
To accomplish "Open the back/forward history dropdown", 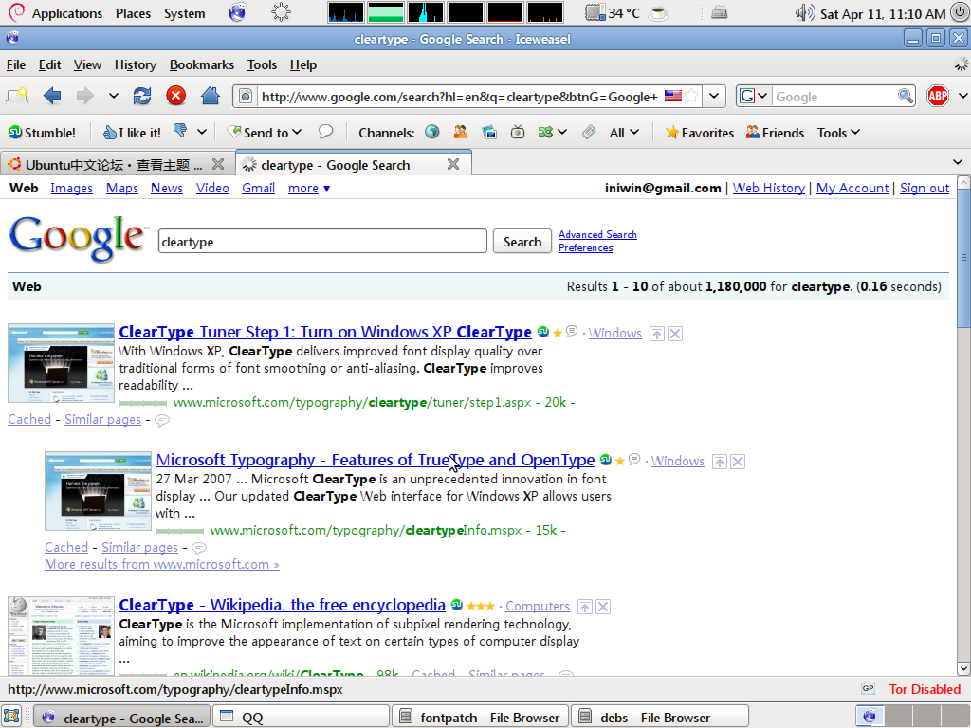I will click(x=114, y=96).
